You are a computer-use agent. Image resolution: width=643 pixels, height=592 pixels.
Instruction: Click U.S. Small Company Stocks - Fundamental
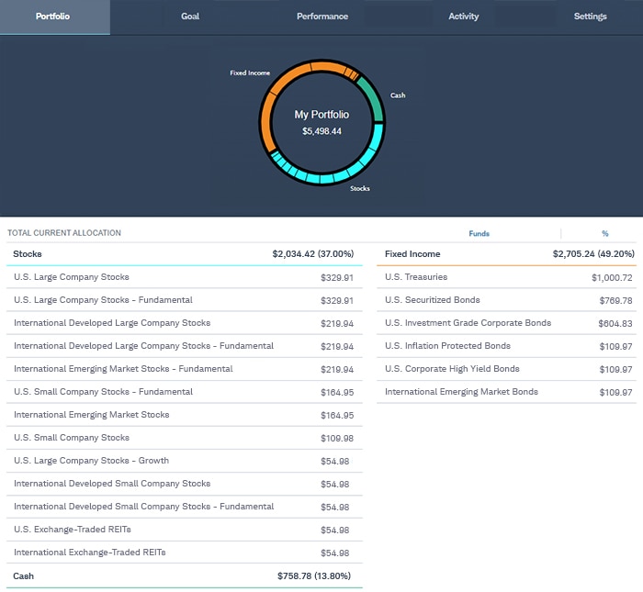[x=184, y=392]
